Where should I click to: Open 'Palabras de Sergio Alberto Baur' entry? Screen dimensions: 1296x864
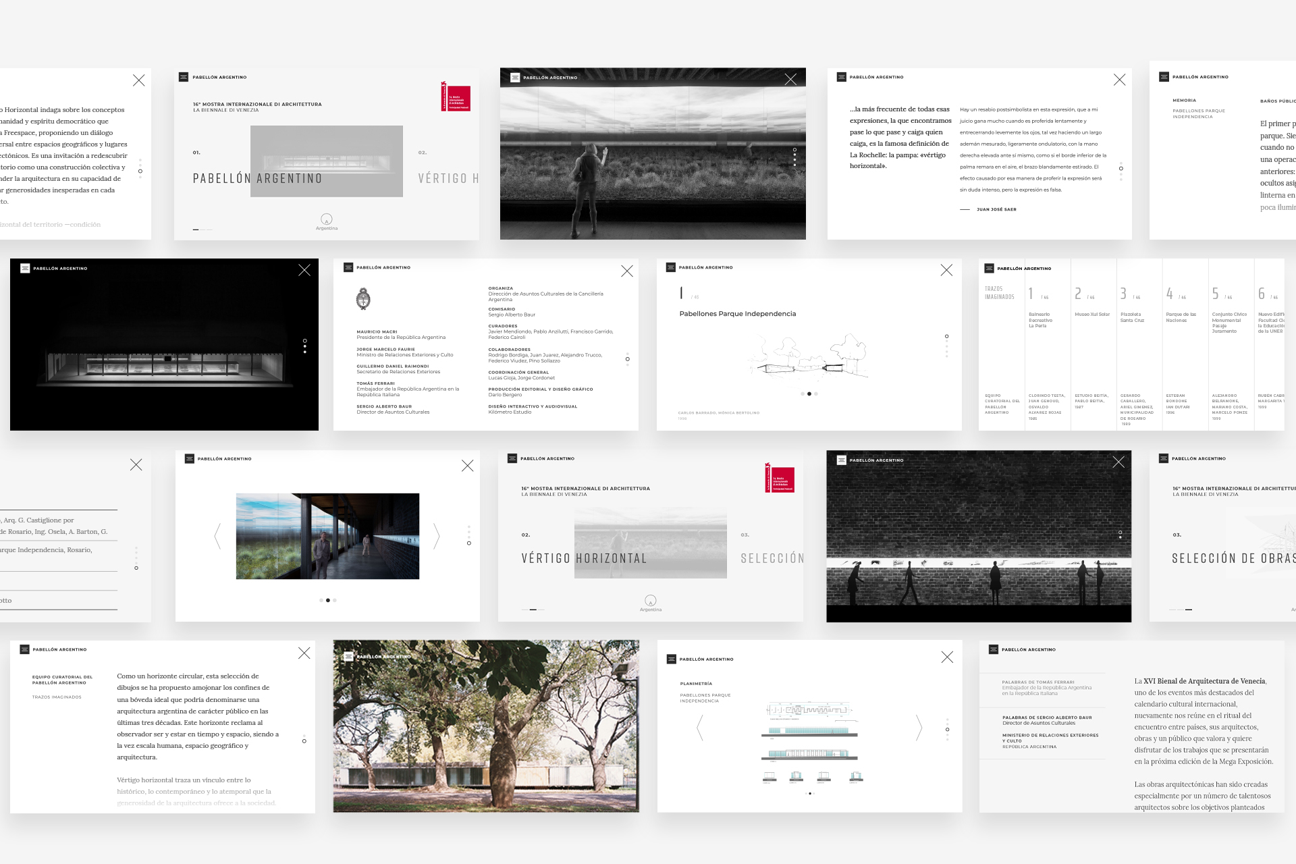1047,720
